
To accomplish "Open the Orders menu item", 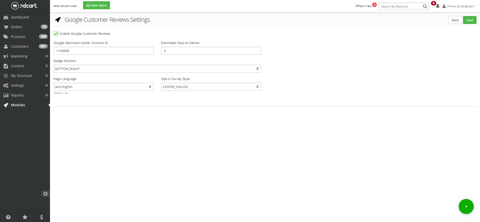I will tap(16, 27).
